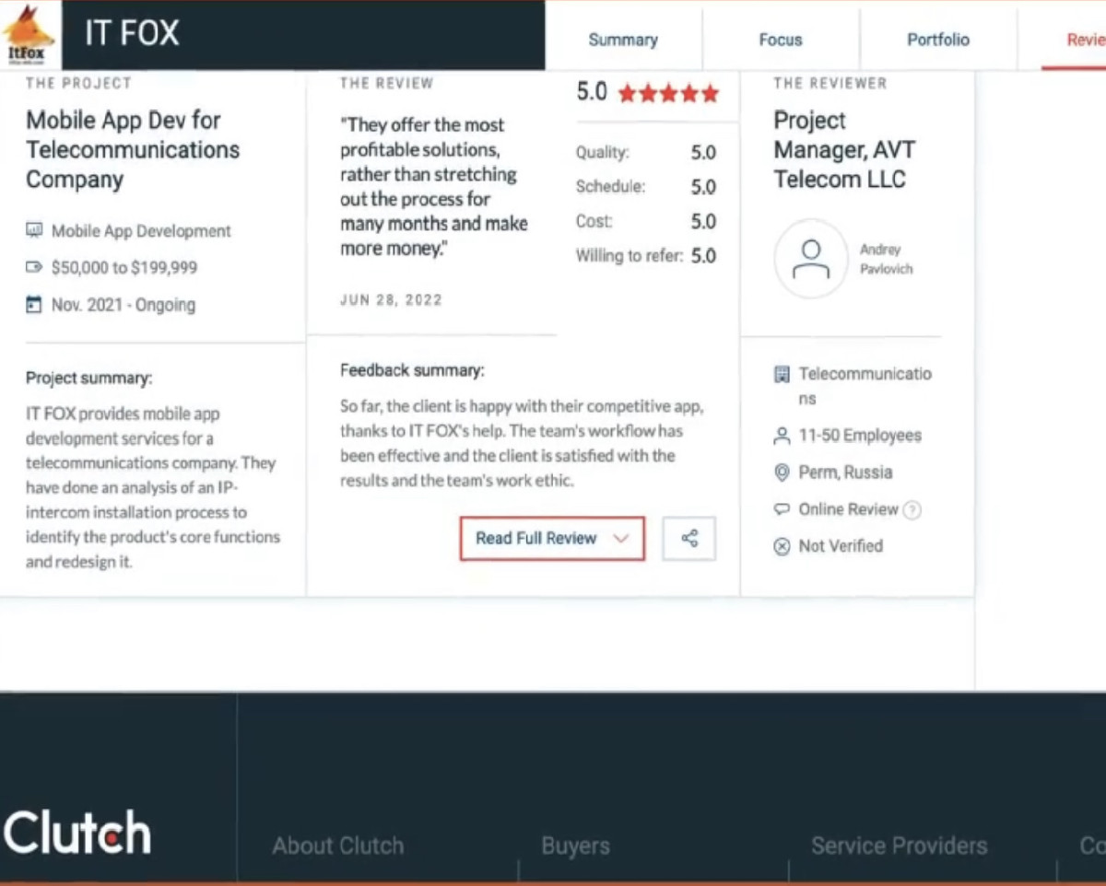Click the feedback summary paragraph text

(x=522, y=443)
